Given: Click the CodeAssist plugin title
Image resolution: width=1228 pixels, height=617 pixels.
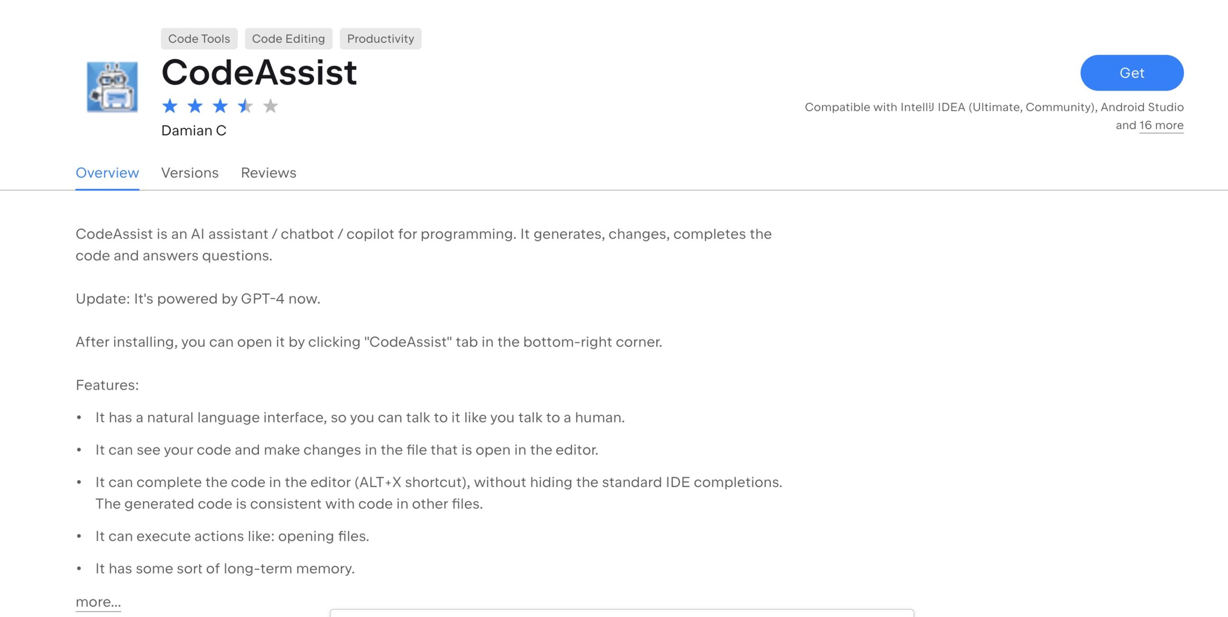Looking at the screenshot, I should click(x=259, y=72).
